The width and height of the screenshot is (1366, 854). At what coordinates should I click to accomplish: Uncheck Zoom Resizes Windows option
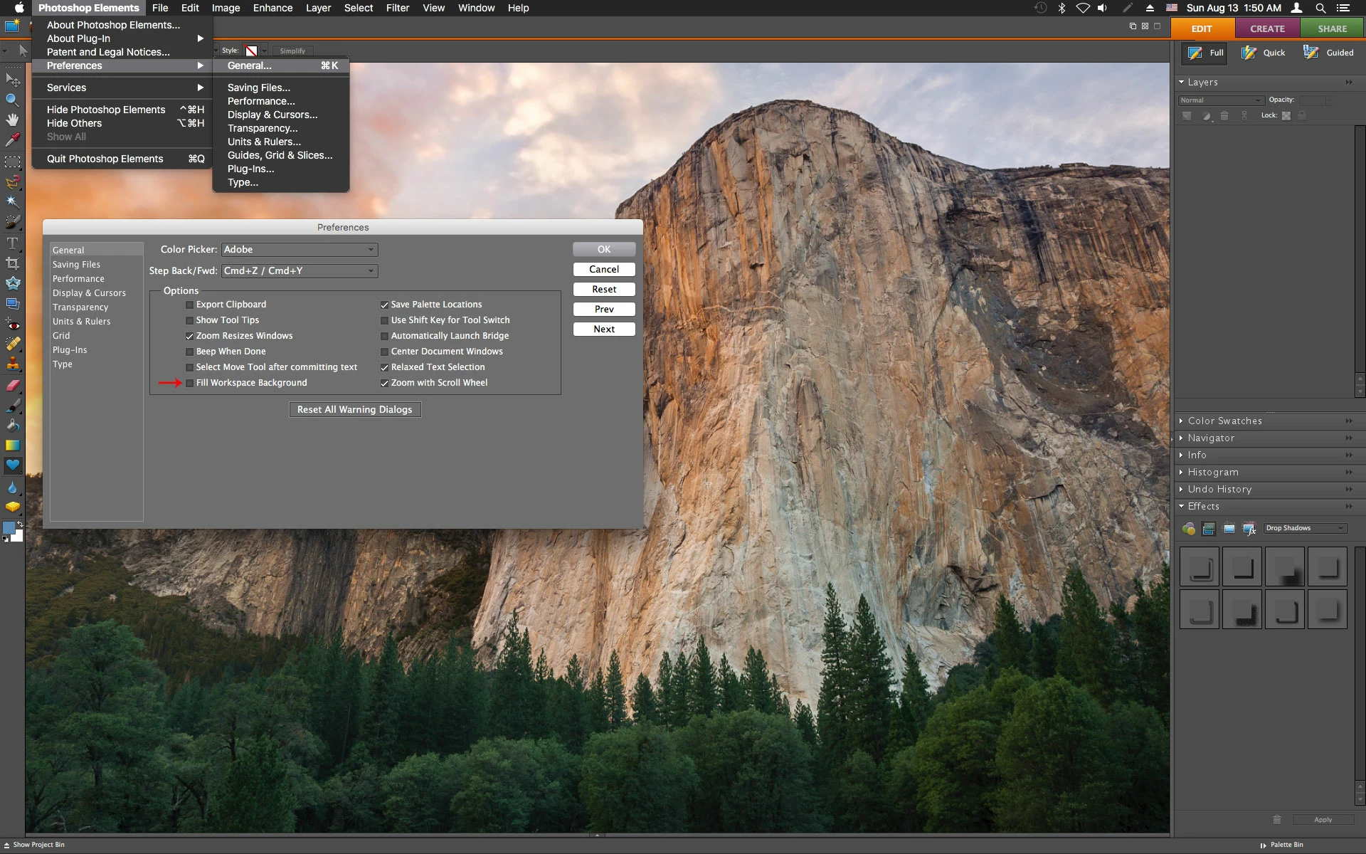(x=190, y=336)
